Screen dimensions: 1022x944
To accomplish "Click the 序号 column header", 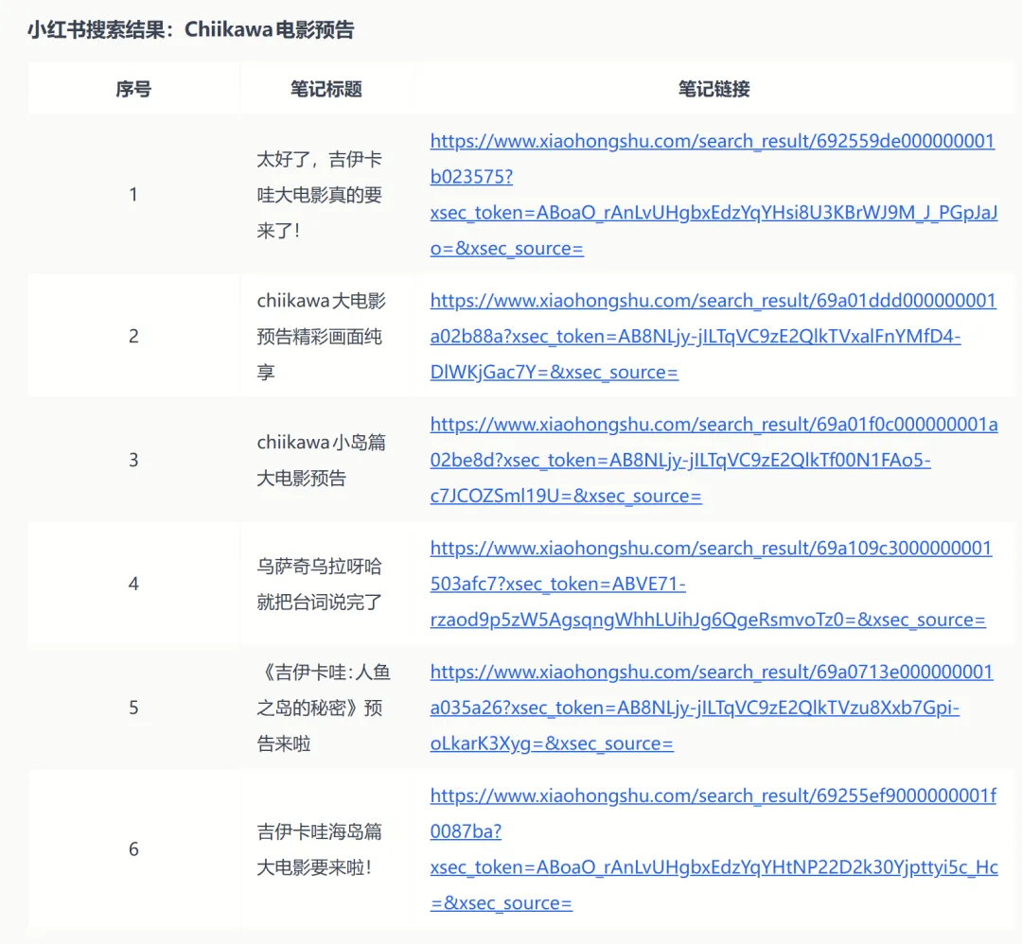I will pos(133,89).
